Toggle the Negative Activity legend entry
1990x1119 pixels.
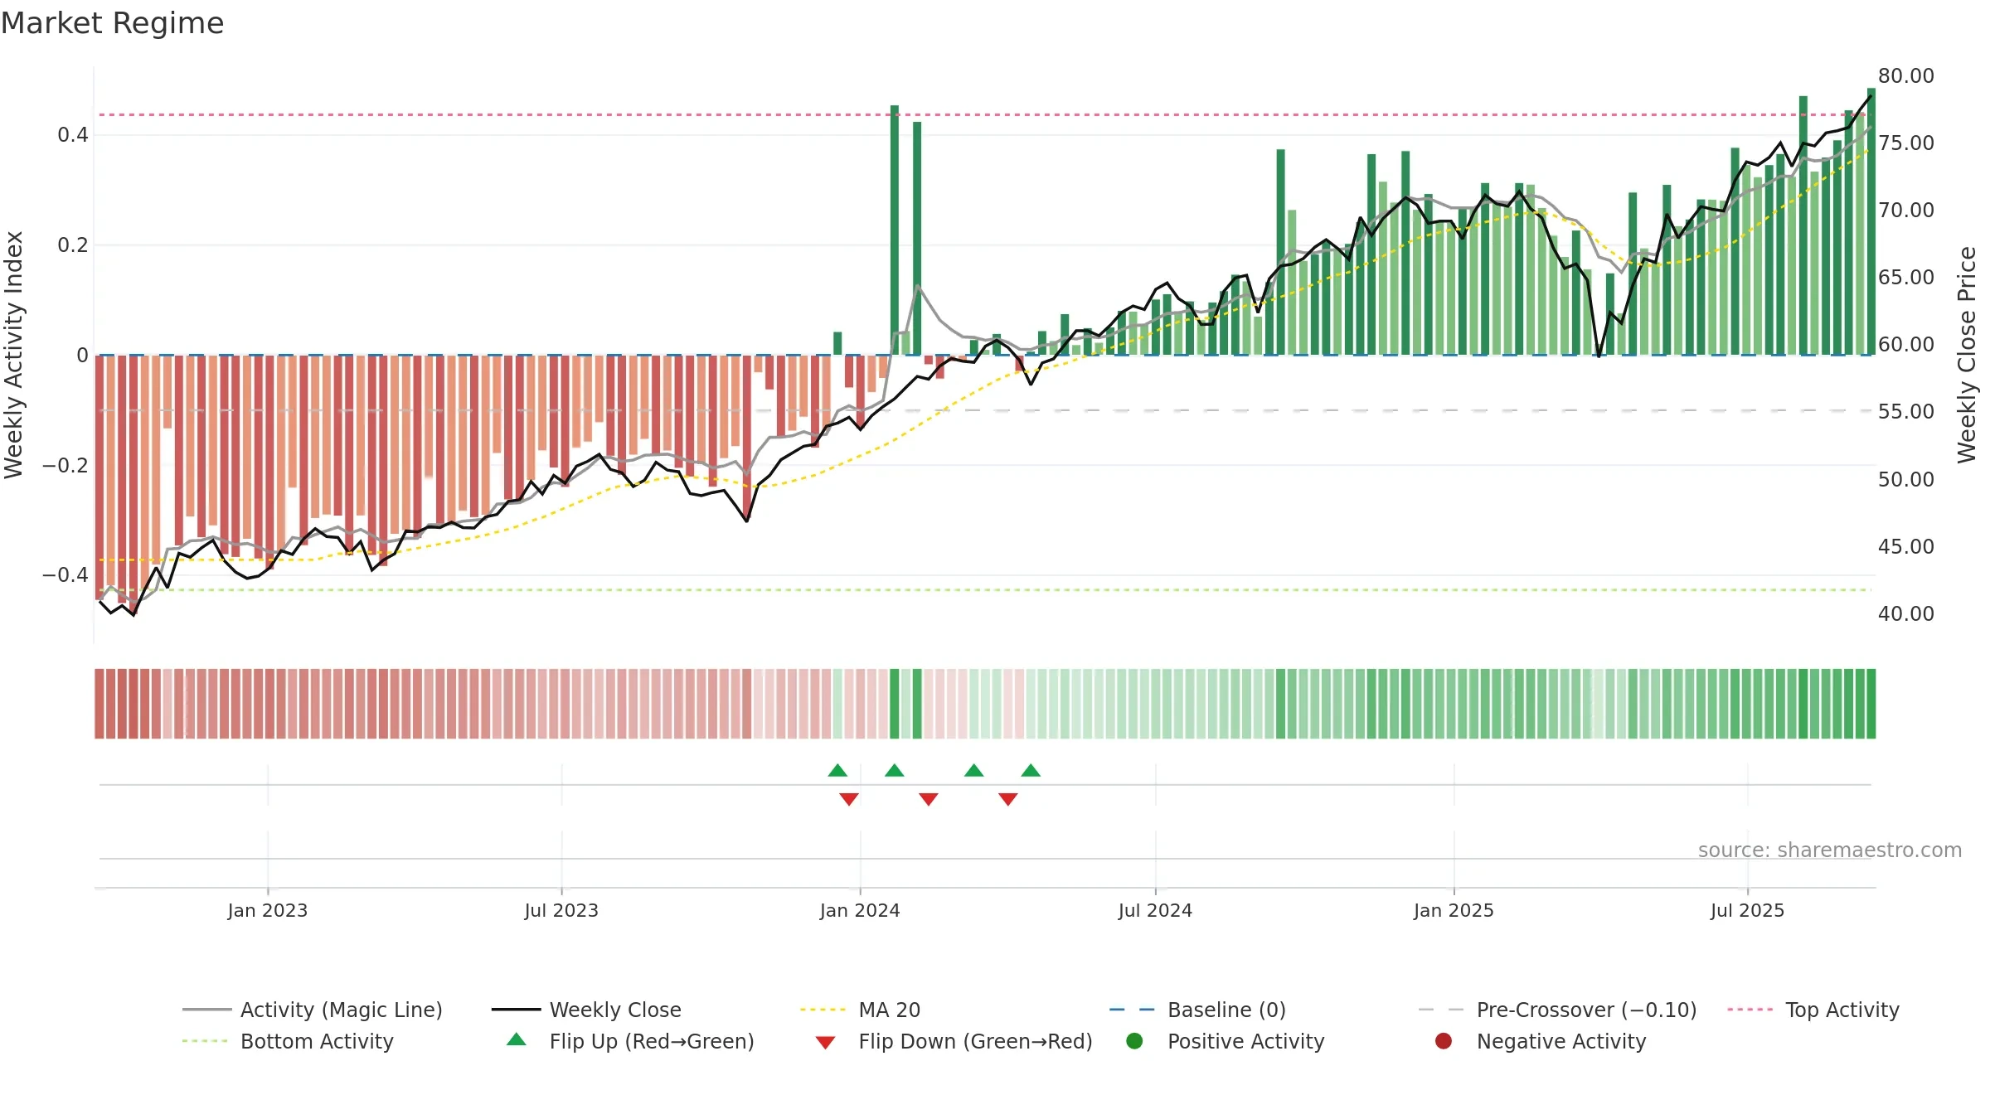coord(1540,1041)
